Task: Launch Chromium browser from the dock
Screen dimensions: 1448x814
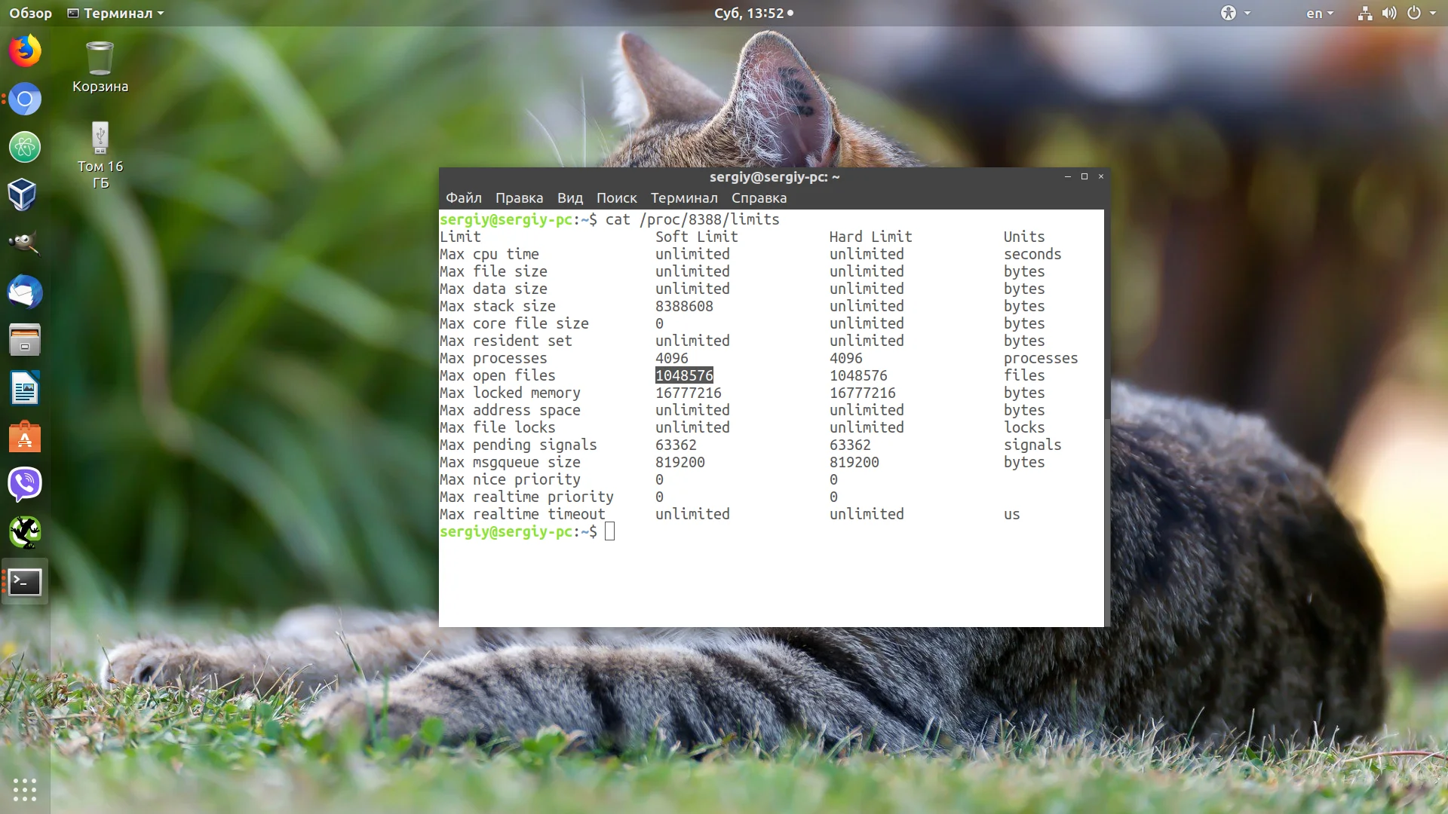Action: point(25,99)
